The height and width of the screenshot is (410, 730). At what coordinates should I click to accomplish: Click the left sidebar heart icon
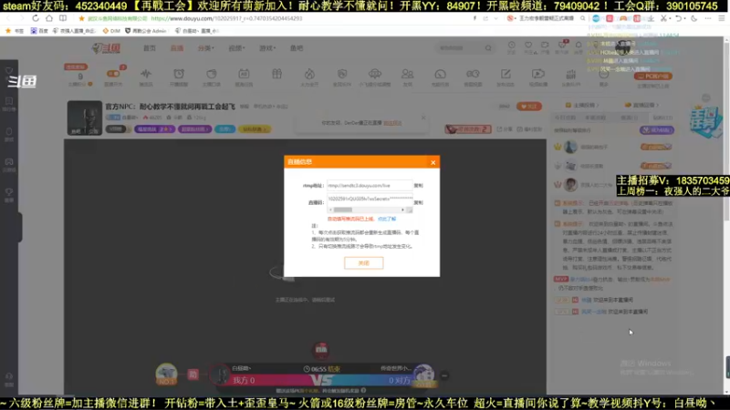tap(9, 71)
